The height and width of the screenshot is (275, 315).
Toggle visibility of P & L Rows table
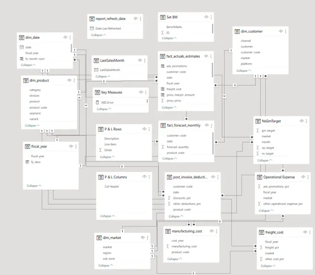point(144,129)
